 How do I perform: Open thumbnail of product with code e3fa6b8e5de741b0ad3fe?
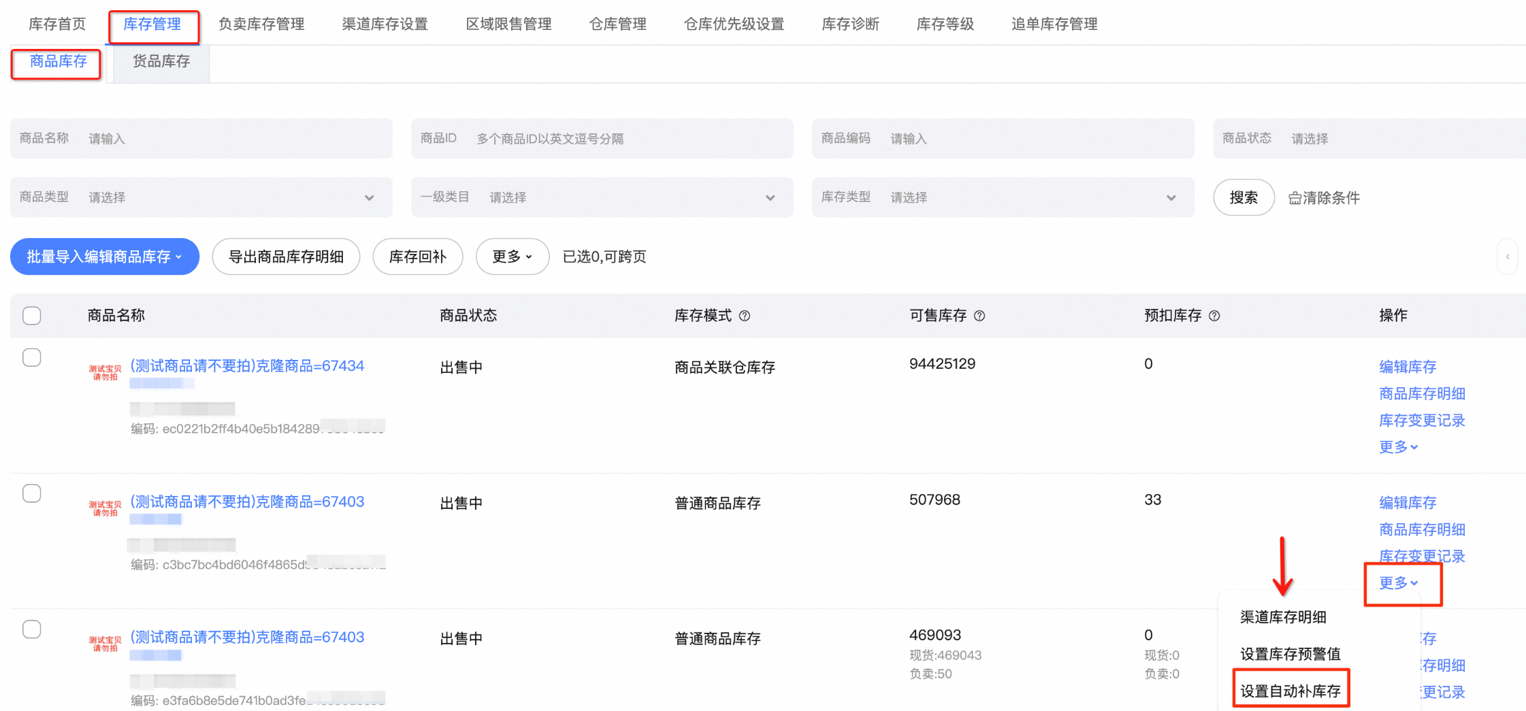(105, 644)
